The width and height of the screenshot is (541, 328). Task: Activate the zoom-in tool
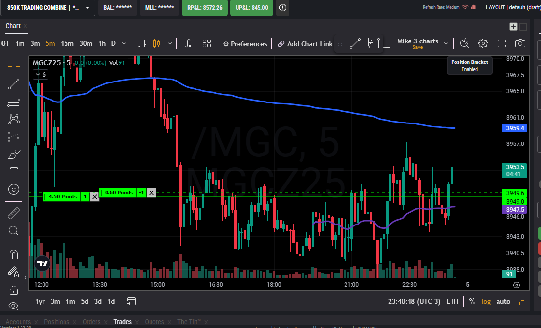[x=14, y=230]
